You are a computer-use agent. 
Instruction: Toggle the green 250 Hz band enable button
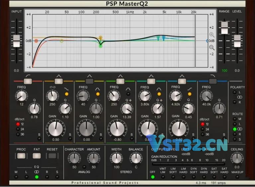tap(120, 81)
